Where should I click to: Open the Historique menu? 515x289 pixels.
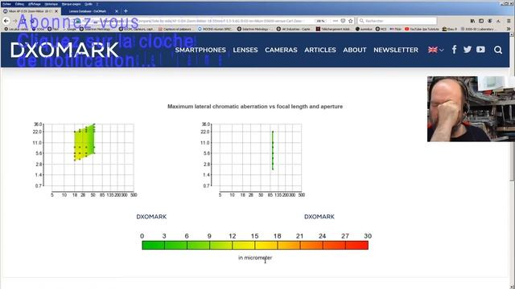(51, 4)
